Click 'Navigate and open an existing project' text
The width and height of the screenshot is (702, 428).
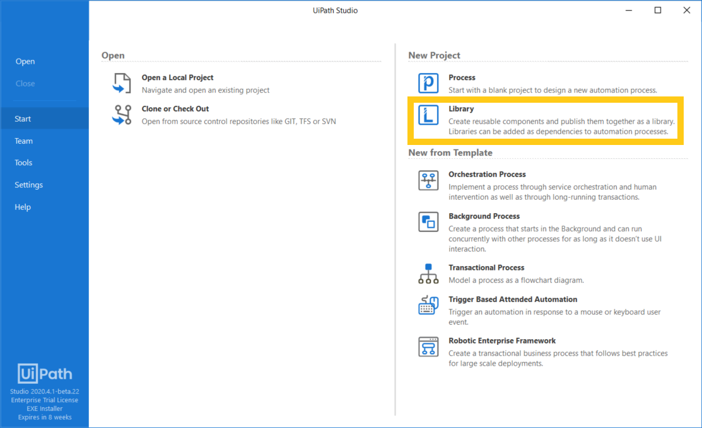[206, 90]
